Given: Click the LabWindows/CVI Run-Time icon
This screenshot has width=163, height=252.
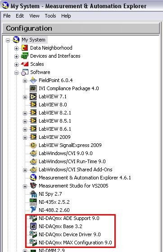Looking at the screenshot, I should click(33, 161).
